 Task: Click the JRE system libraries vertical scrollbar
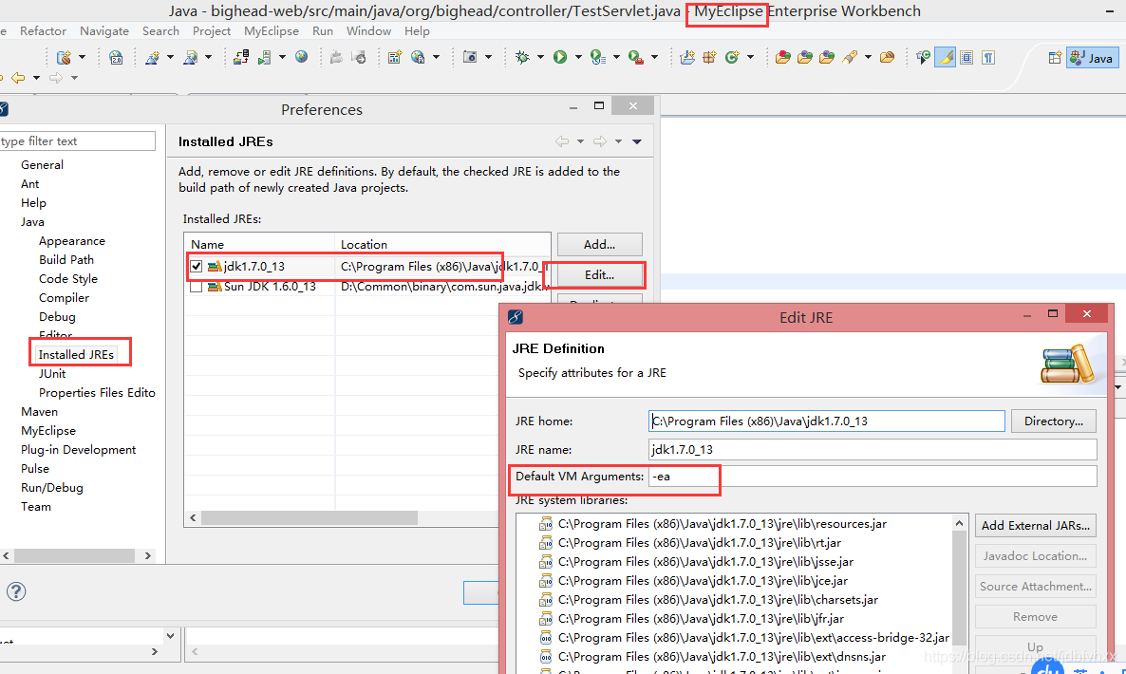pyautogui.click(x=959, y=589)
